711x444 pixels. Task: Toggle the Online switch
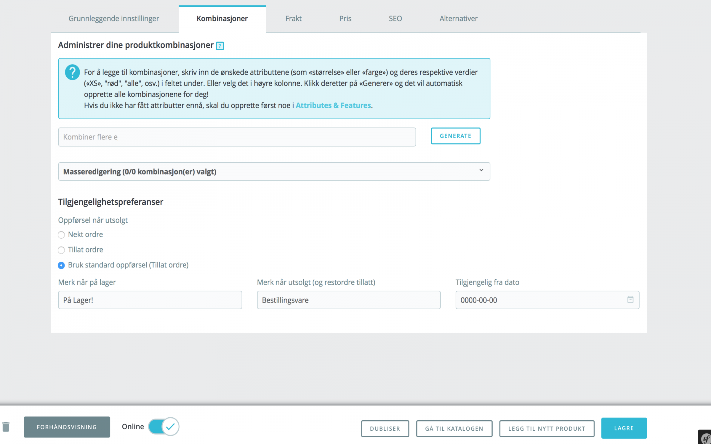click(164, 427)
